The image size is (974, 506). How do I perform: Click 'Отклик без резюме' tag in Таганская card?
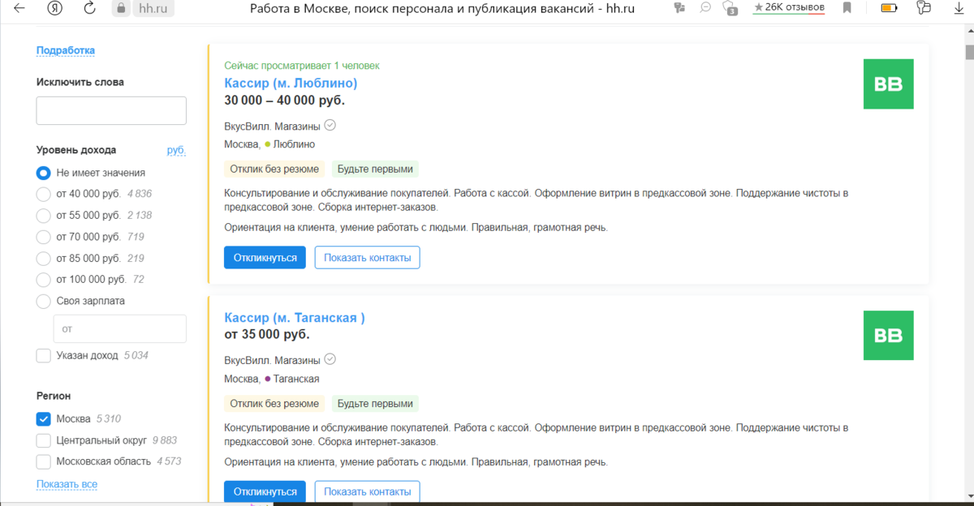274,404
